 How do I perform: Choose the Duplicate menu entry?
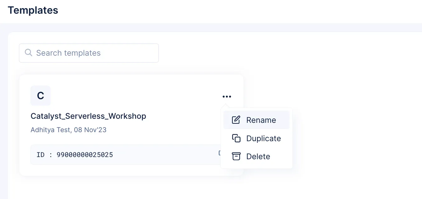256,138
